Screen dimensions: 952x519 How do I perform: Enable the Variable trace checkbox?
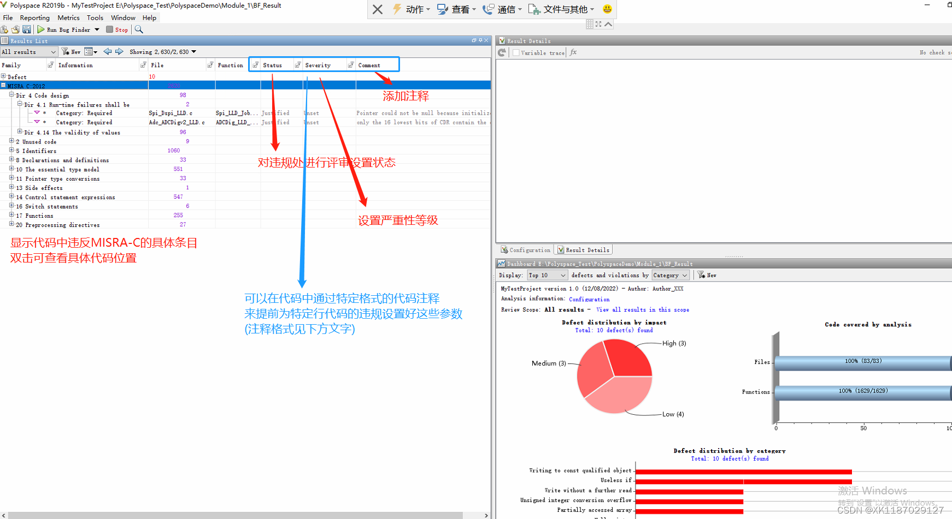(x=516, y=53)
